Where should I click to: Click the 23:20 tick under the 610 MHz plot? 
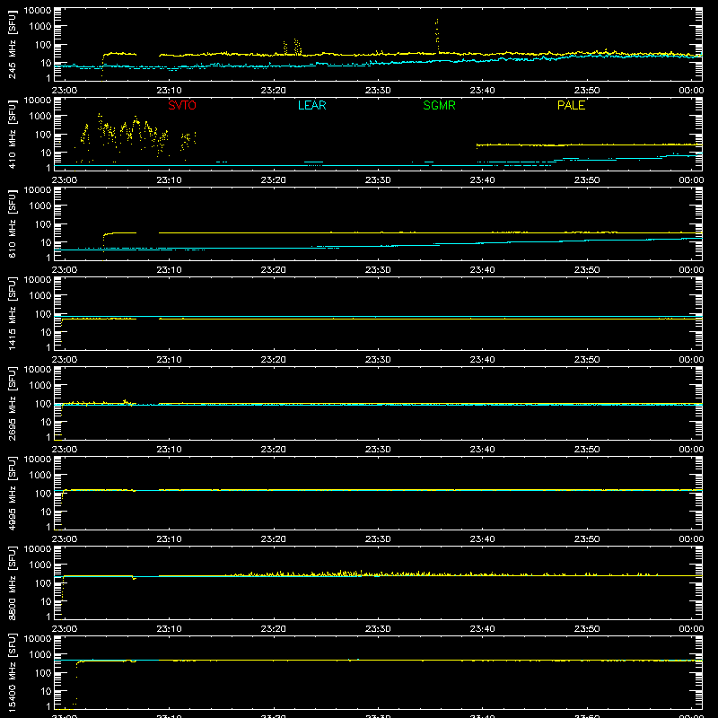click(x=274, y=270)
